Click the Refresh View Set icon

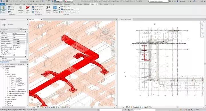click(60, 7)
